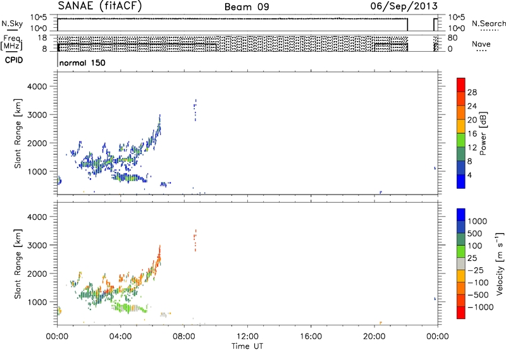
Task: Click the Freq axis value 18
Action: 42,38
